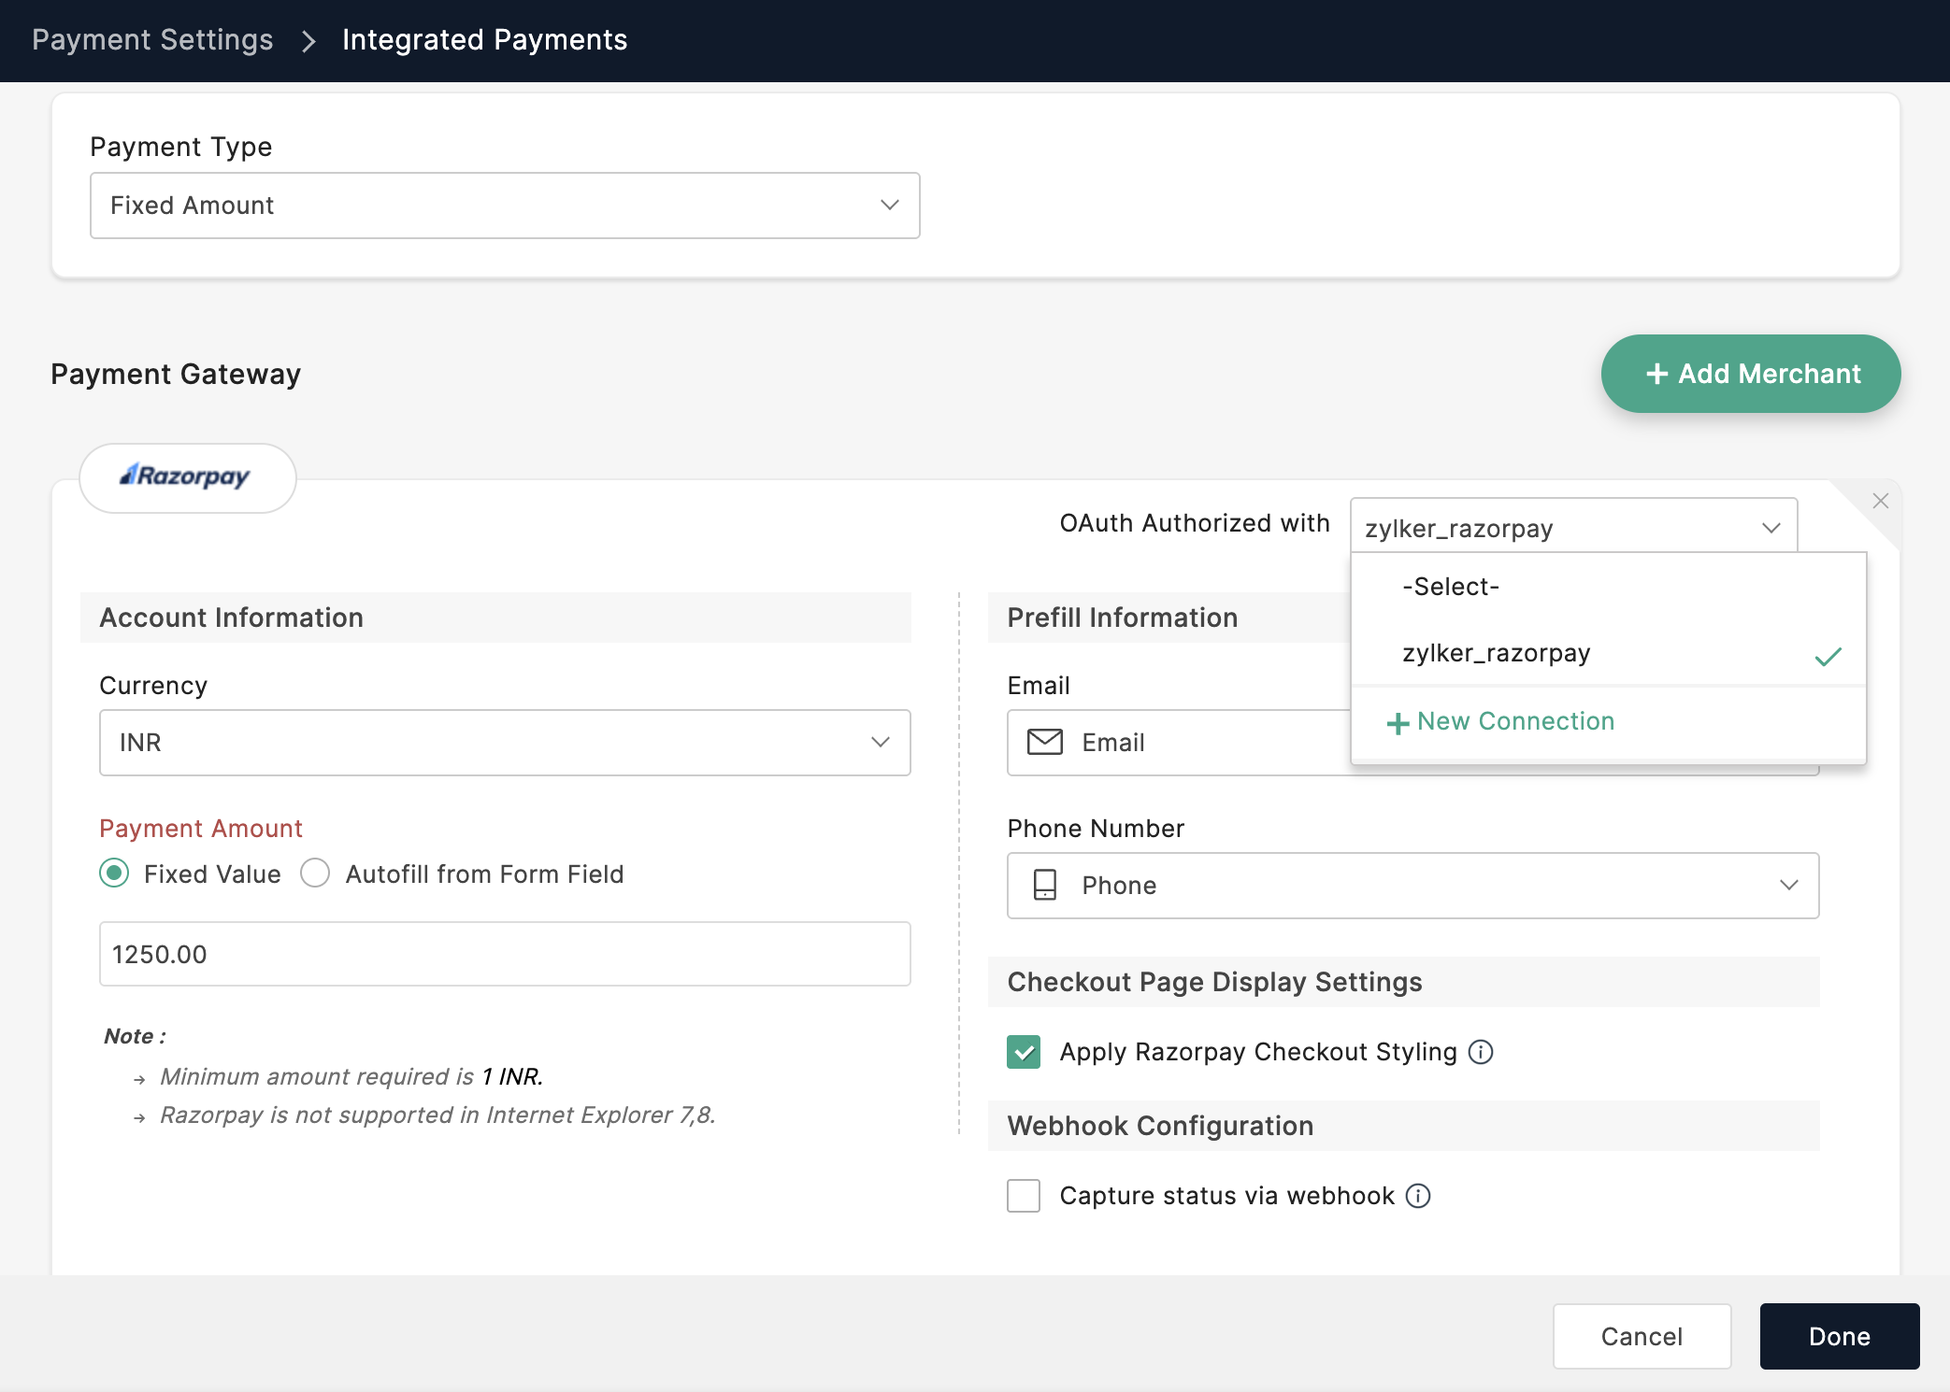Choose the -Select- option in list
Viewport: 1950px width, 1392px height.
1451,587
